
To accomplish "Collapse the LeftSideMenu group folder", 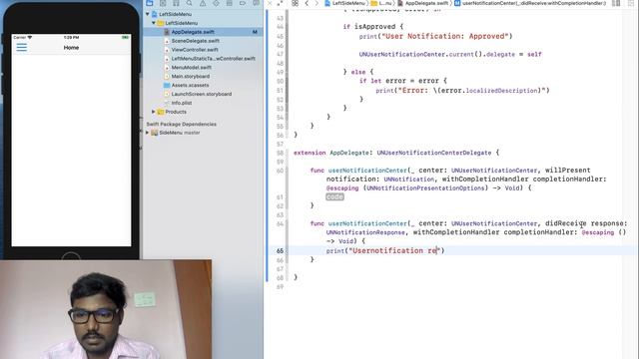I will (x=154, y=23).
